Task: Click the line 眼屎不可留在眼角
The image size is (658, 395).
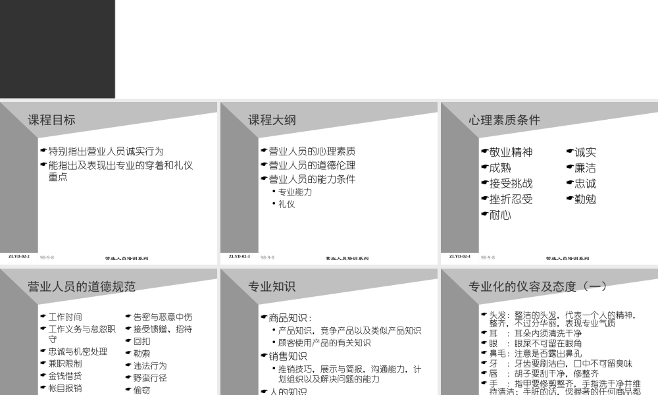Action: coord(536,344)
